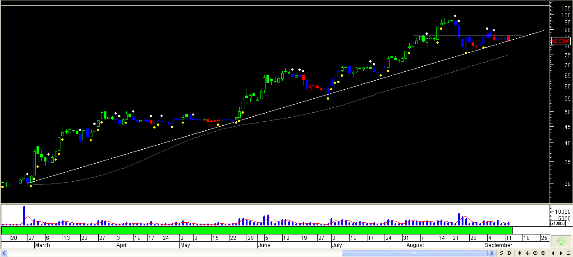573x257 pixels.
Task: Zoom in with the plus magnifier icon
Action: 543,253
